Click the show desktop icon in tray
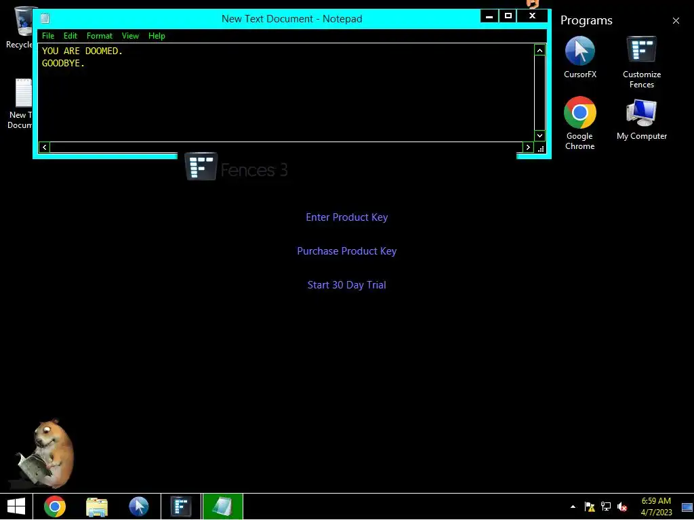This screenshot has width=694, height=520. click(x=687, y=507)
